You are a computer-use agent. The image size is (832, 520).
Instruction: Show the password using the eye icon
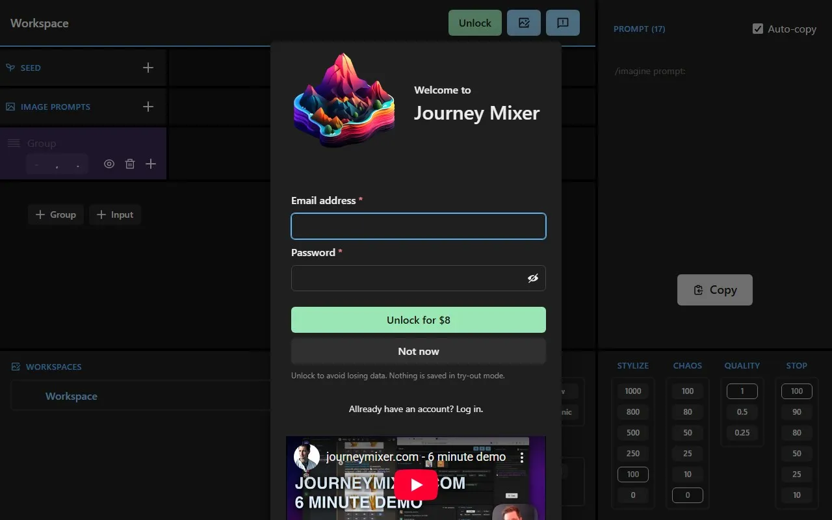point(533,278)
